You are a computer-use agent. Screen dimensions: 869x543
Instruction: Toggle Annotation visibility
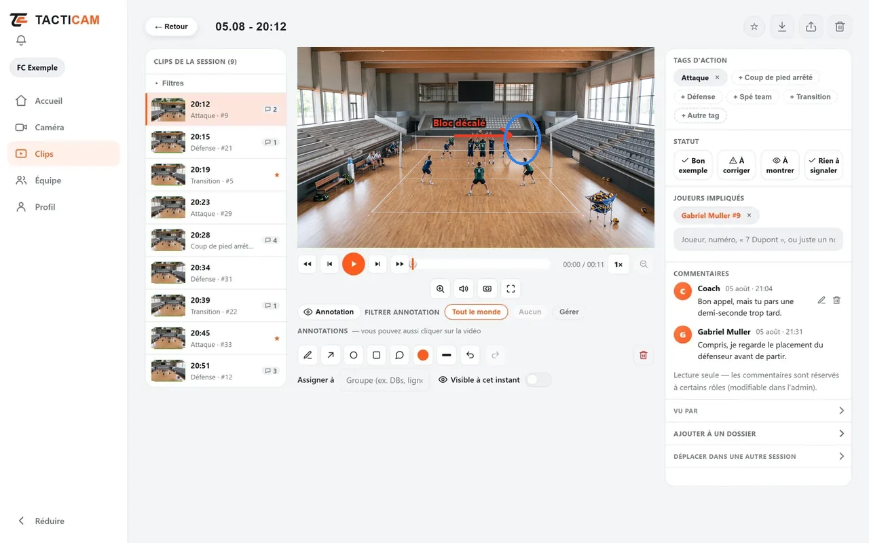pos(329,312)
